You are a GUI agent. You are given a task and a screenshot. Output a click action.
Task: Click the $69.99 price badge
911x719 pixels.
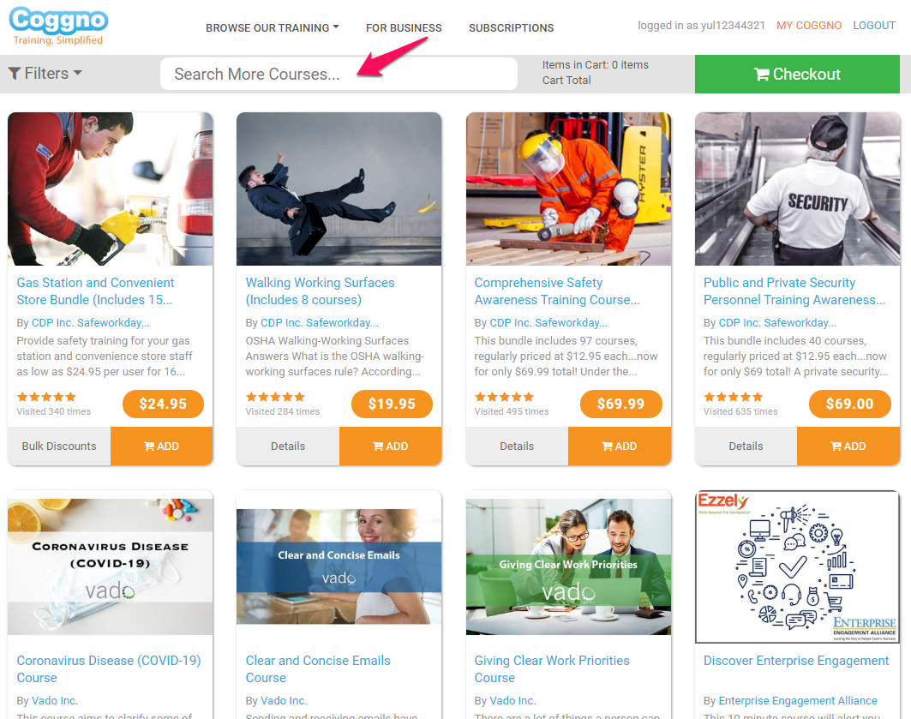[620, 404]
